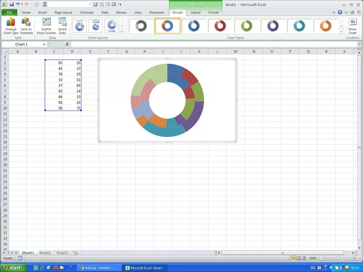Select cell C2 containing 85
Screen dimensions: 363x272
click(x=54, y=63)
